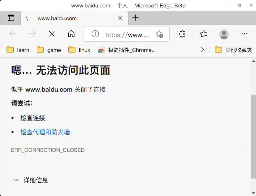Expand the 详细信息 section

[x=36, y=180]
